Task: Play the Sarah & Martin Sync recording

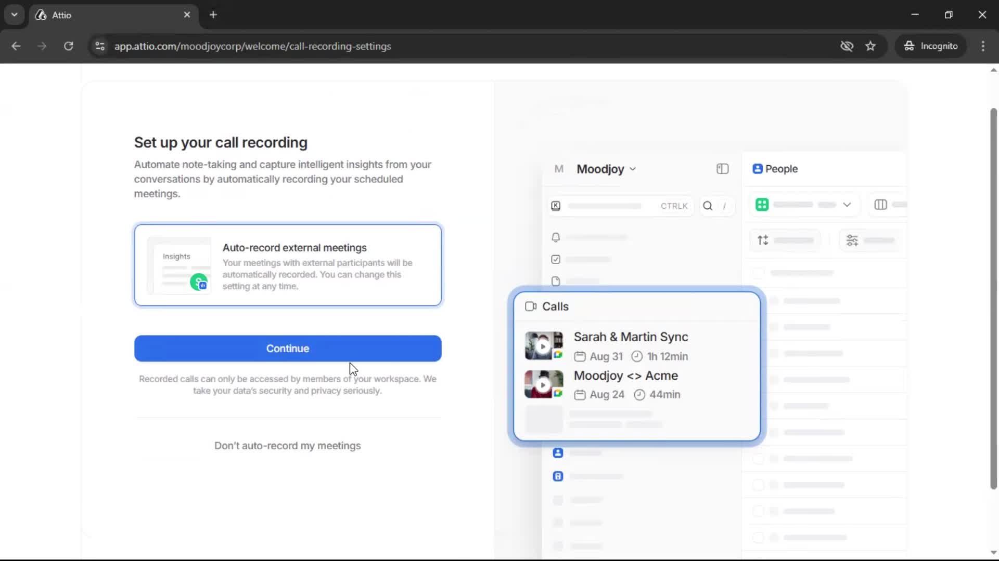Action: [543, 346]
